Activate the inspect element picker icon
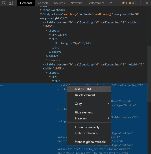The width and height of the screenshot is (151, 154). 4,3
